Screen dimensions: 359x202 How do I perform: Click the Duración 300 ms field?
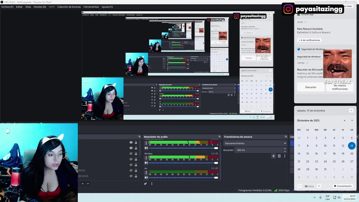pos(259,150)
